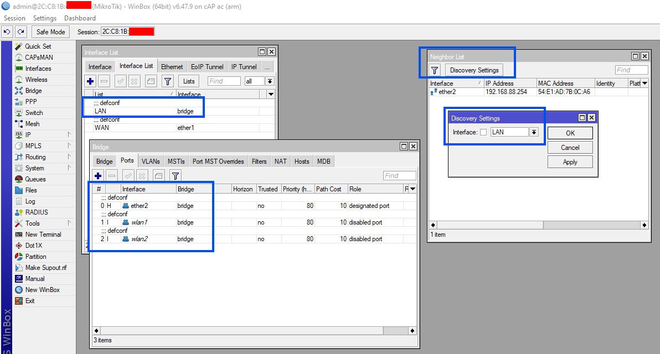Select the wlan1 row in Bridge Ports

point(254,222)
